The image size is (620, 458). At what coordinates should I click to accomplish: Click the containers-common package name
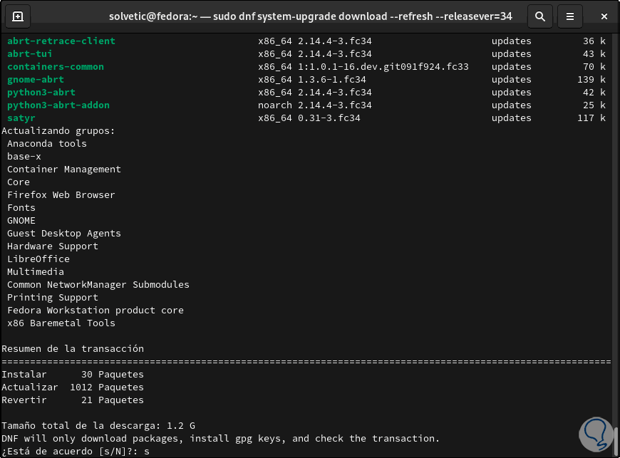(x=56, y=67)
